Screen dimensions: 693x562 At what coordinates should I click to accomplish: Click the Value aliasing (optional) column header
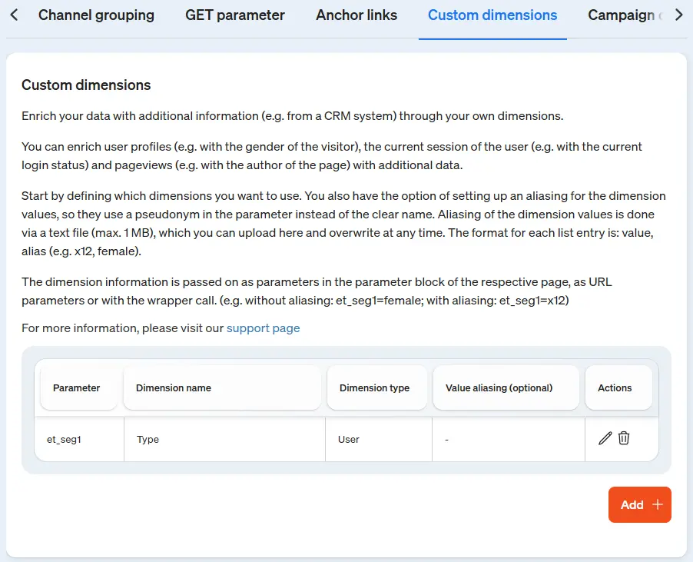point(499,388)
